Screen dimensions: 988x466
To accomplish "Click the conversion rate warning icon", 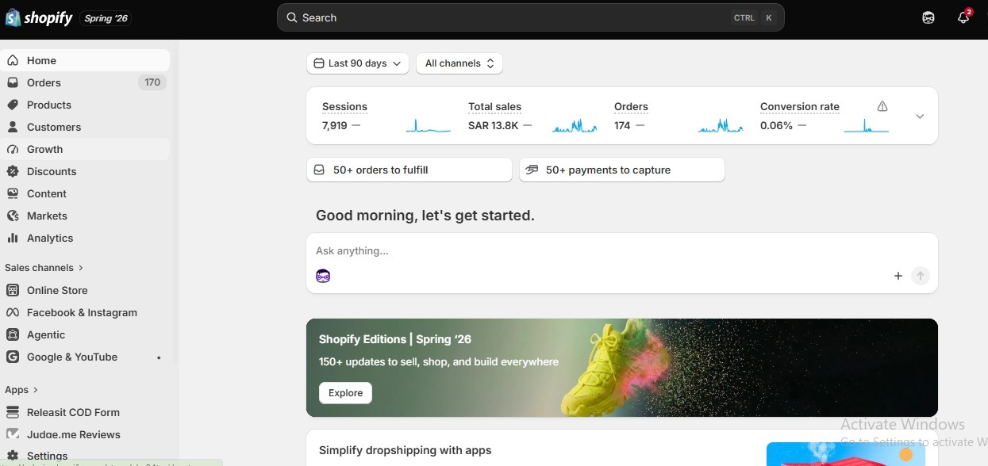I will click(x=882, y=106).
